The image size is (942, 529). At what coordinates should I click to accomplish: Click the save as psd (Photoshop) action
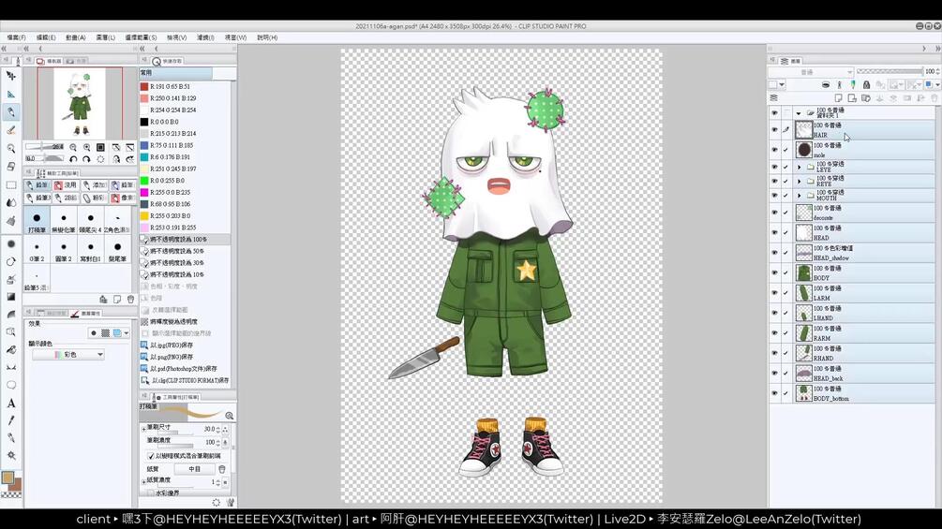tap(185, 369)
